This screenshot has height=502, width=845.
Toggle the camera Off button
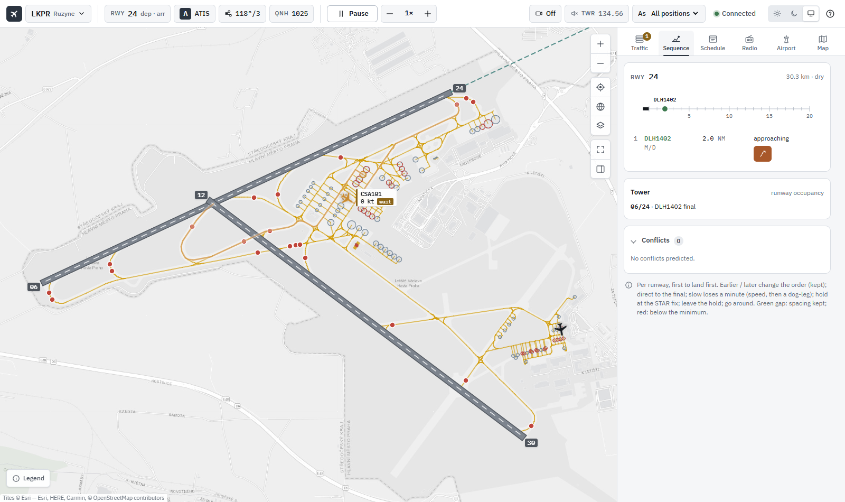(545, 14)
